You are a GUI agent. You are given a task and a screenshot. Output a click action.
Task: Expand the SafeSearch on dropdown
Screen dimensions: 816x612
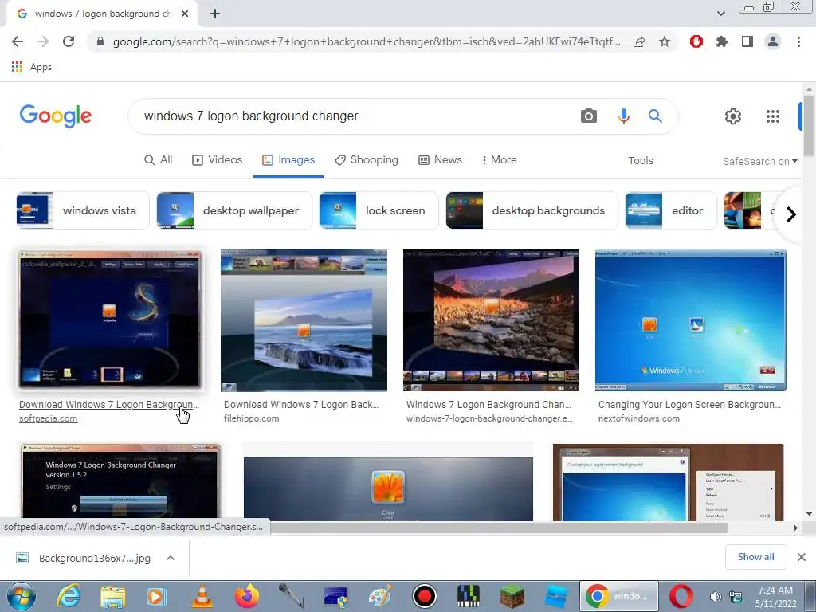[759, 161]
